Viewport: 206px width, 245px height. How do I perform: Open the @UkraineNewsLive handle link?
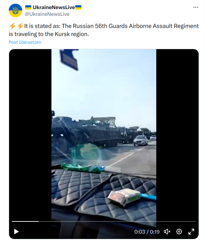[x=47, y=14]
